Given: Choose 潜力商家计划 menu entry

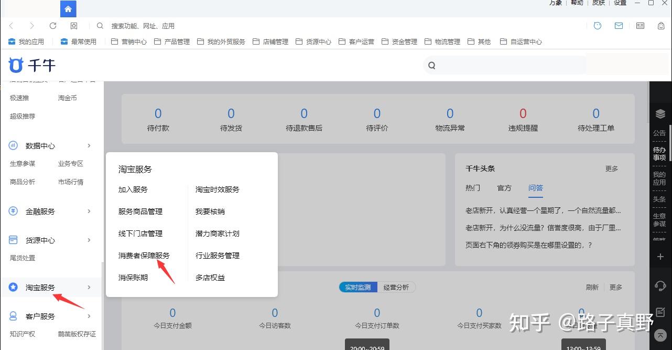Looking at the screenshot, I should 218,234.
